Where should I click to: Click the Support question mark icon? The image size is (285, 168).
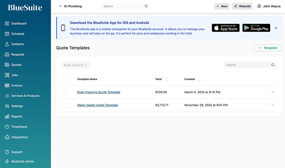click(x=7, y=152)
